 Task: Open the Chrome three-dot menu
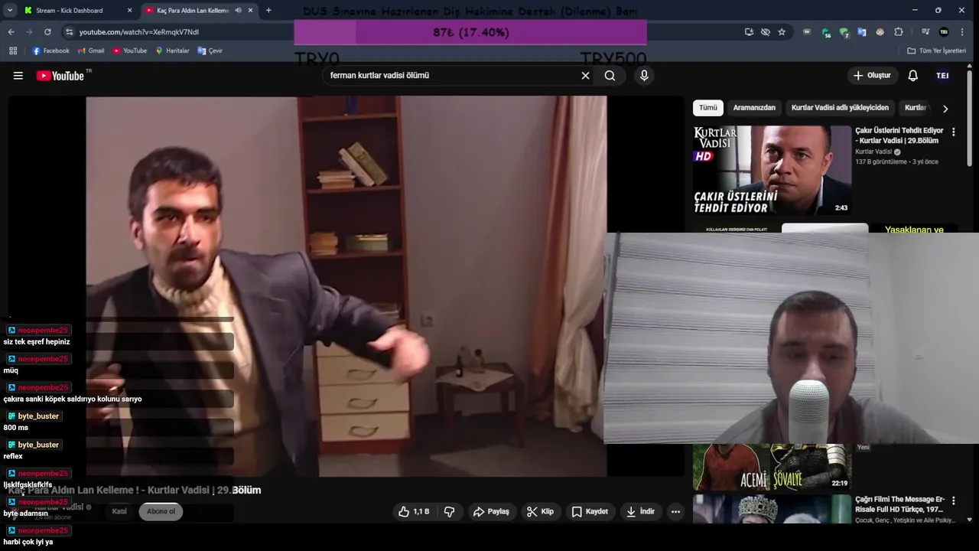962,32
